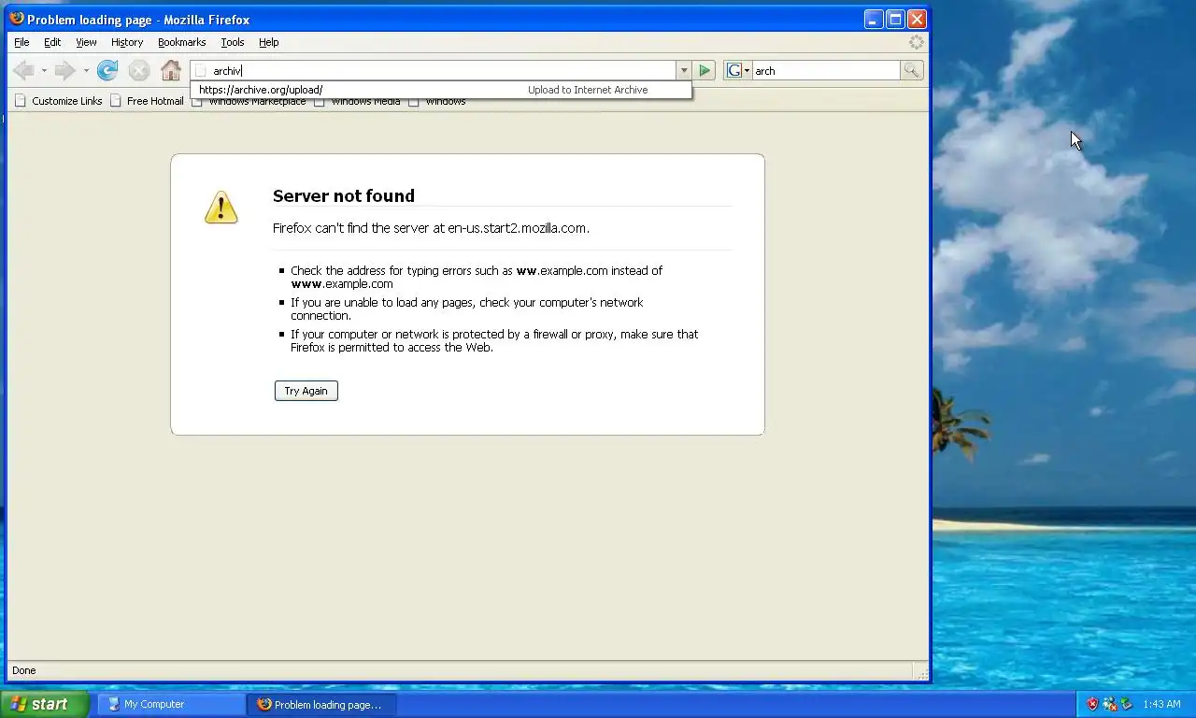Click the security shield tray icon
1196x718 pixels.
[1091, 704]
